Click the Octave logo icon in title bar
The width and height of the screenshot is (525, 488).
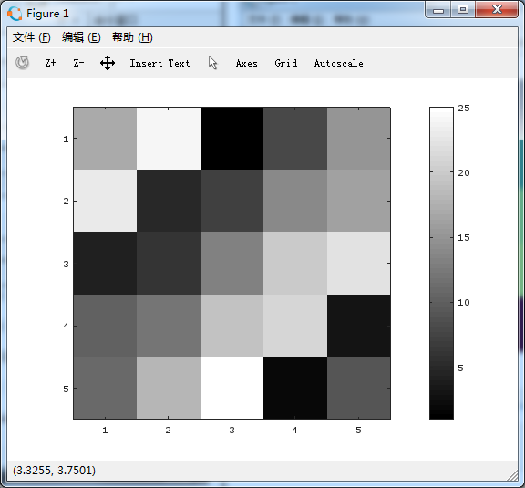15,14
